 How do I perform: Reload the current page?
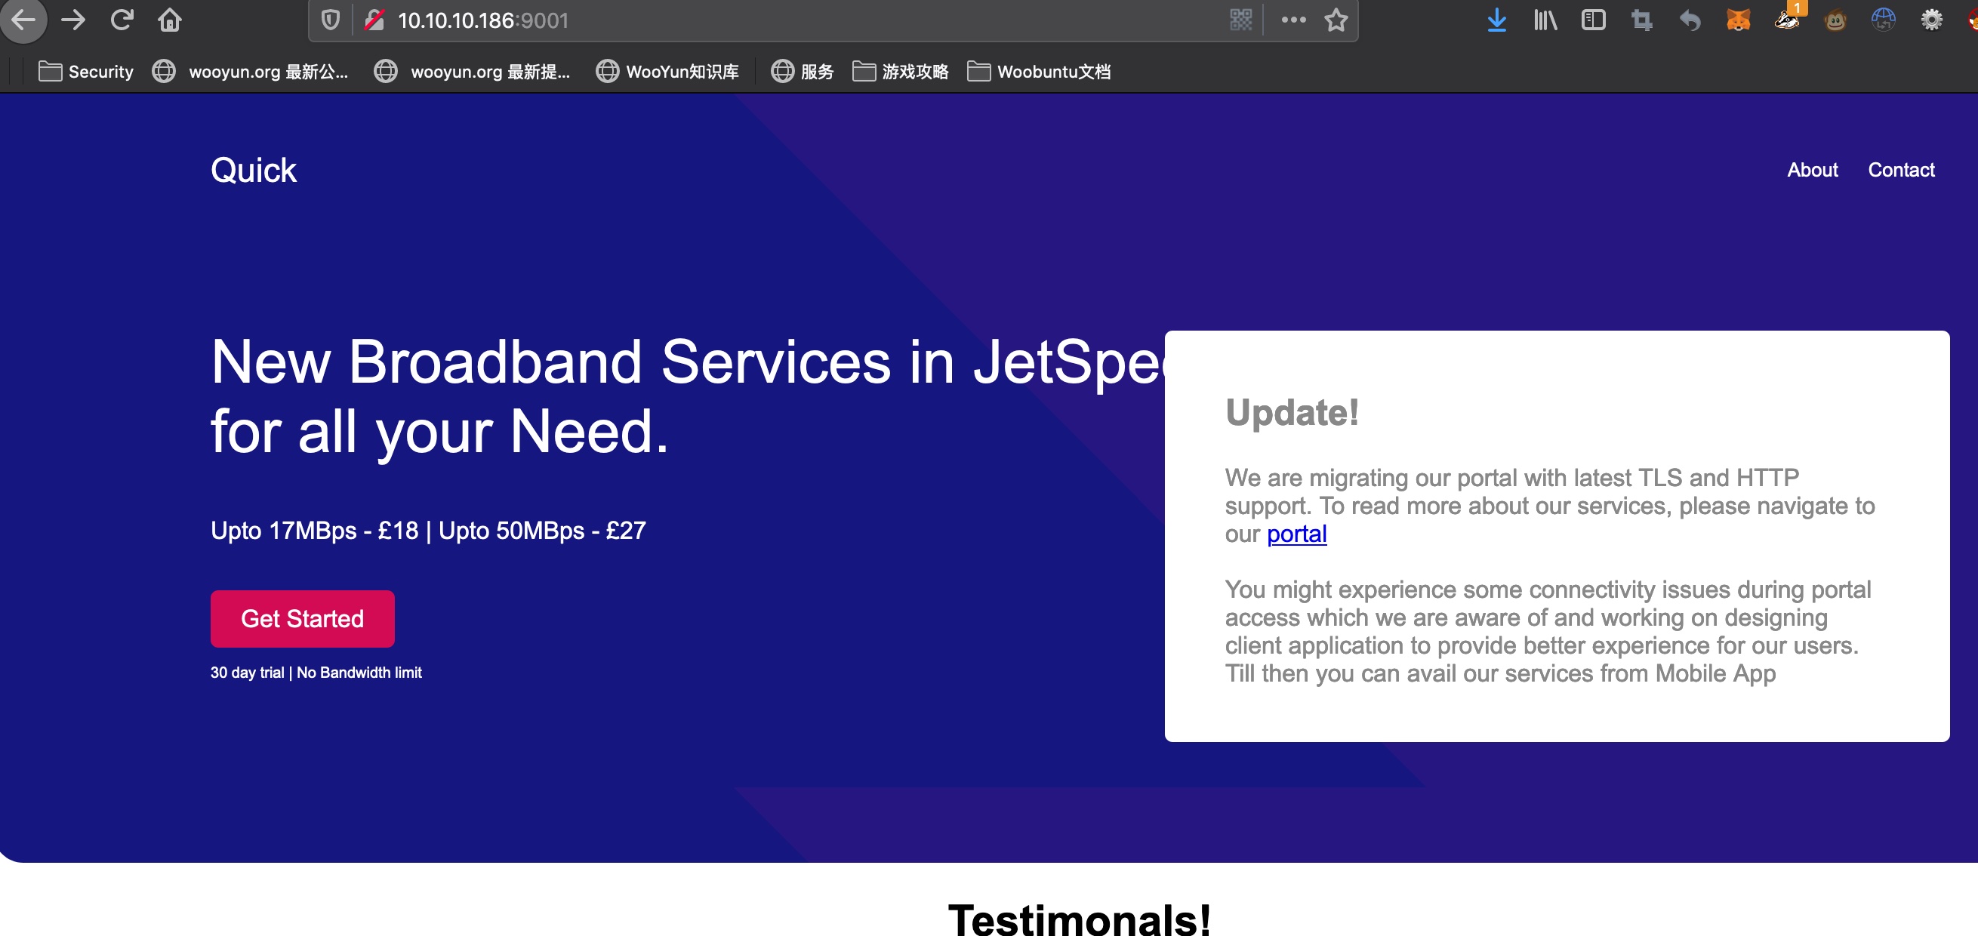pyautogui.click(x=122, y=20)
